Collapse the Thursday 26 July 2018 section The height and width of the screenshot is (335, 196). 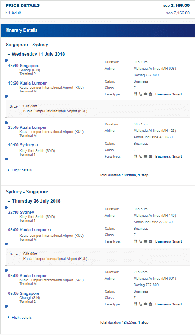point(34,201)
